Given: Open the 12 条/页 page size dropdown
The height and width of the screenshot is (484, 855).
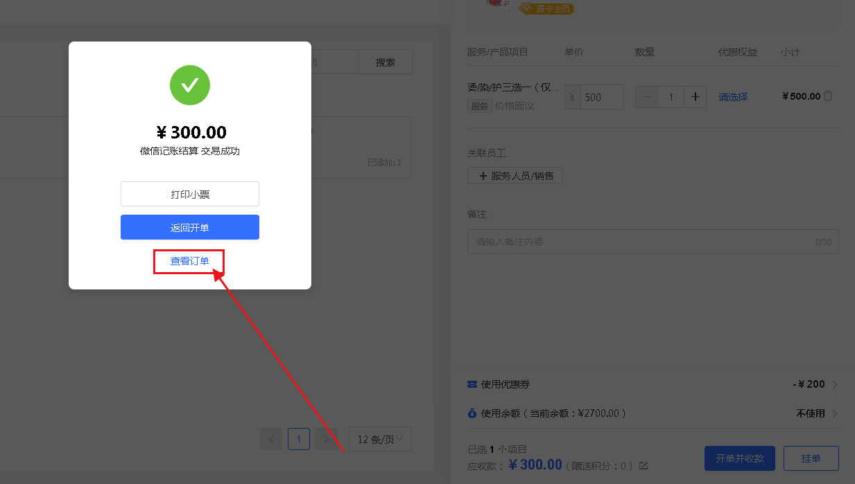Looking at the screenshot, I should (x=380, y=439).
